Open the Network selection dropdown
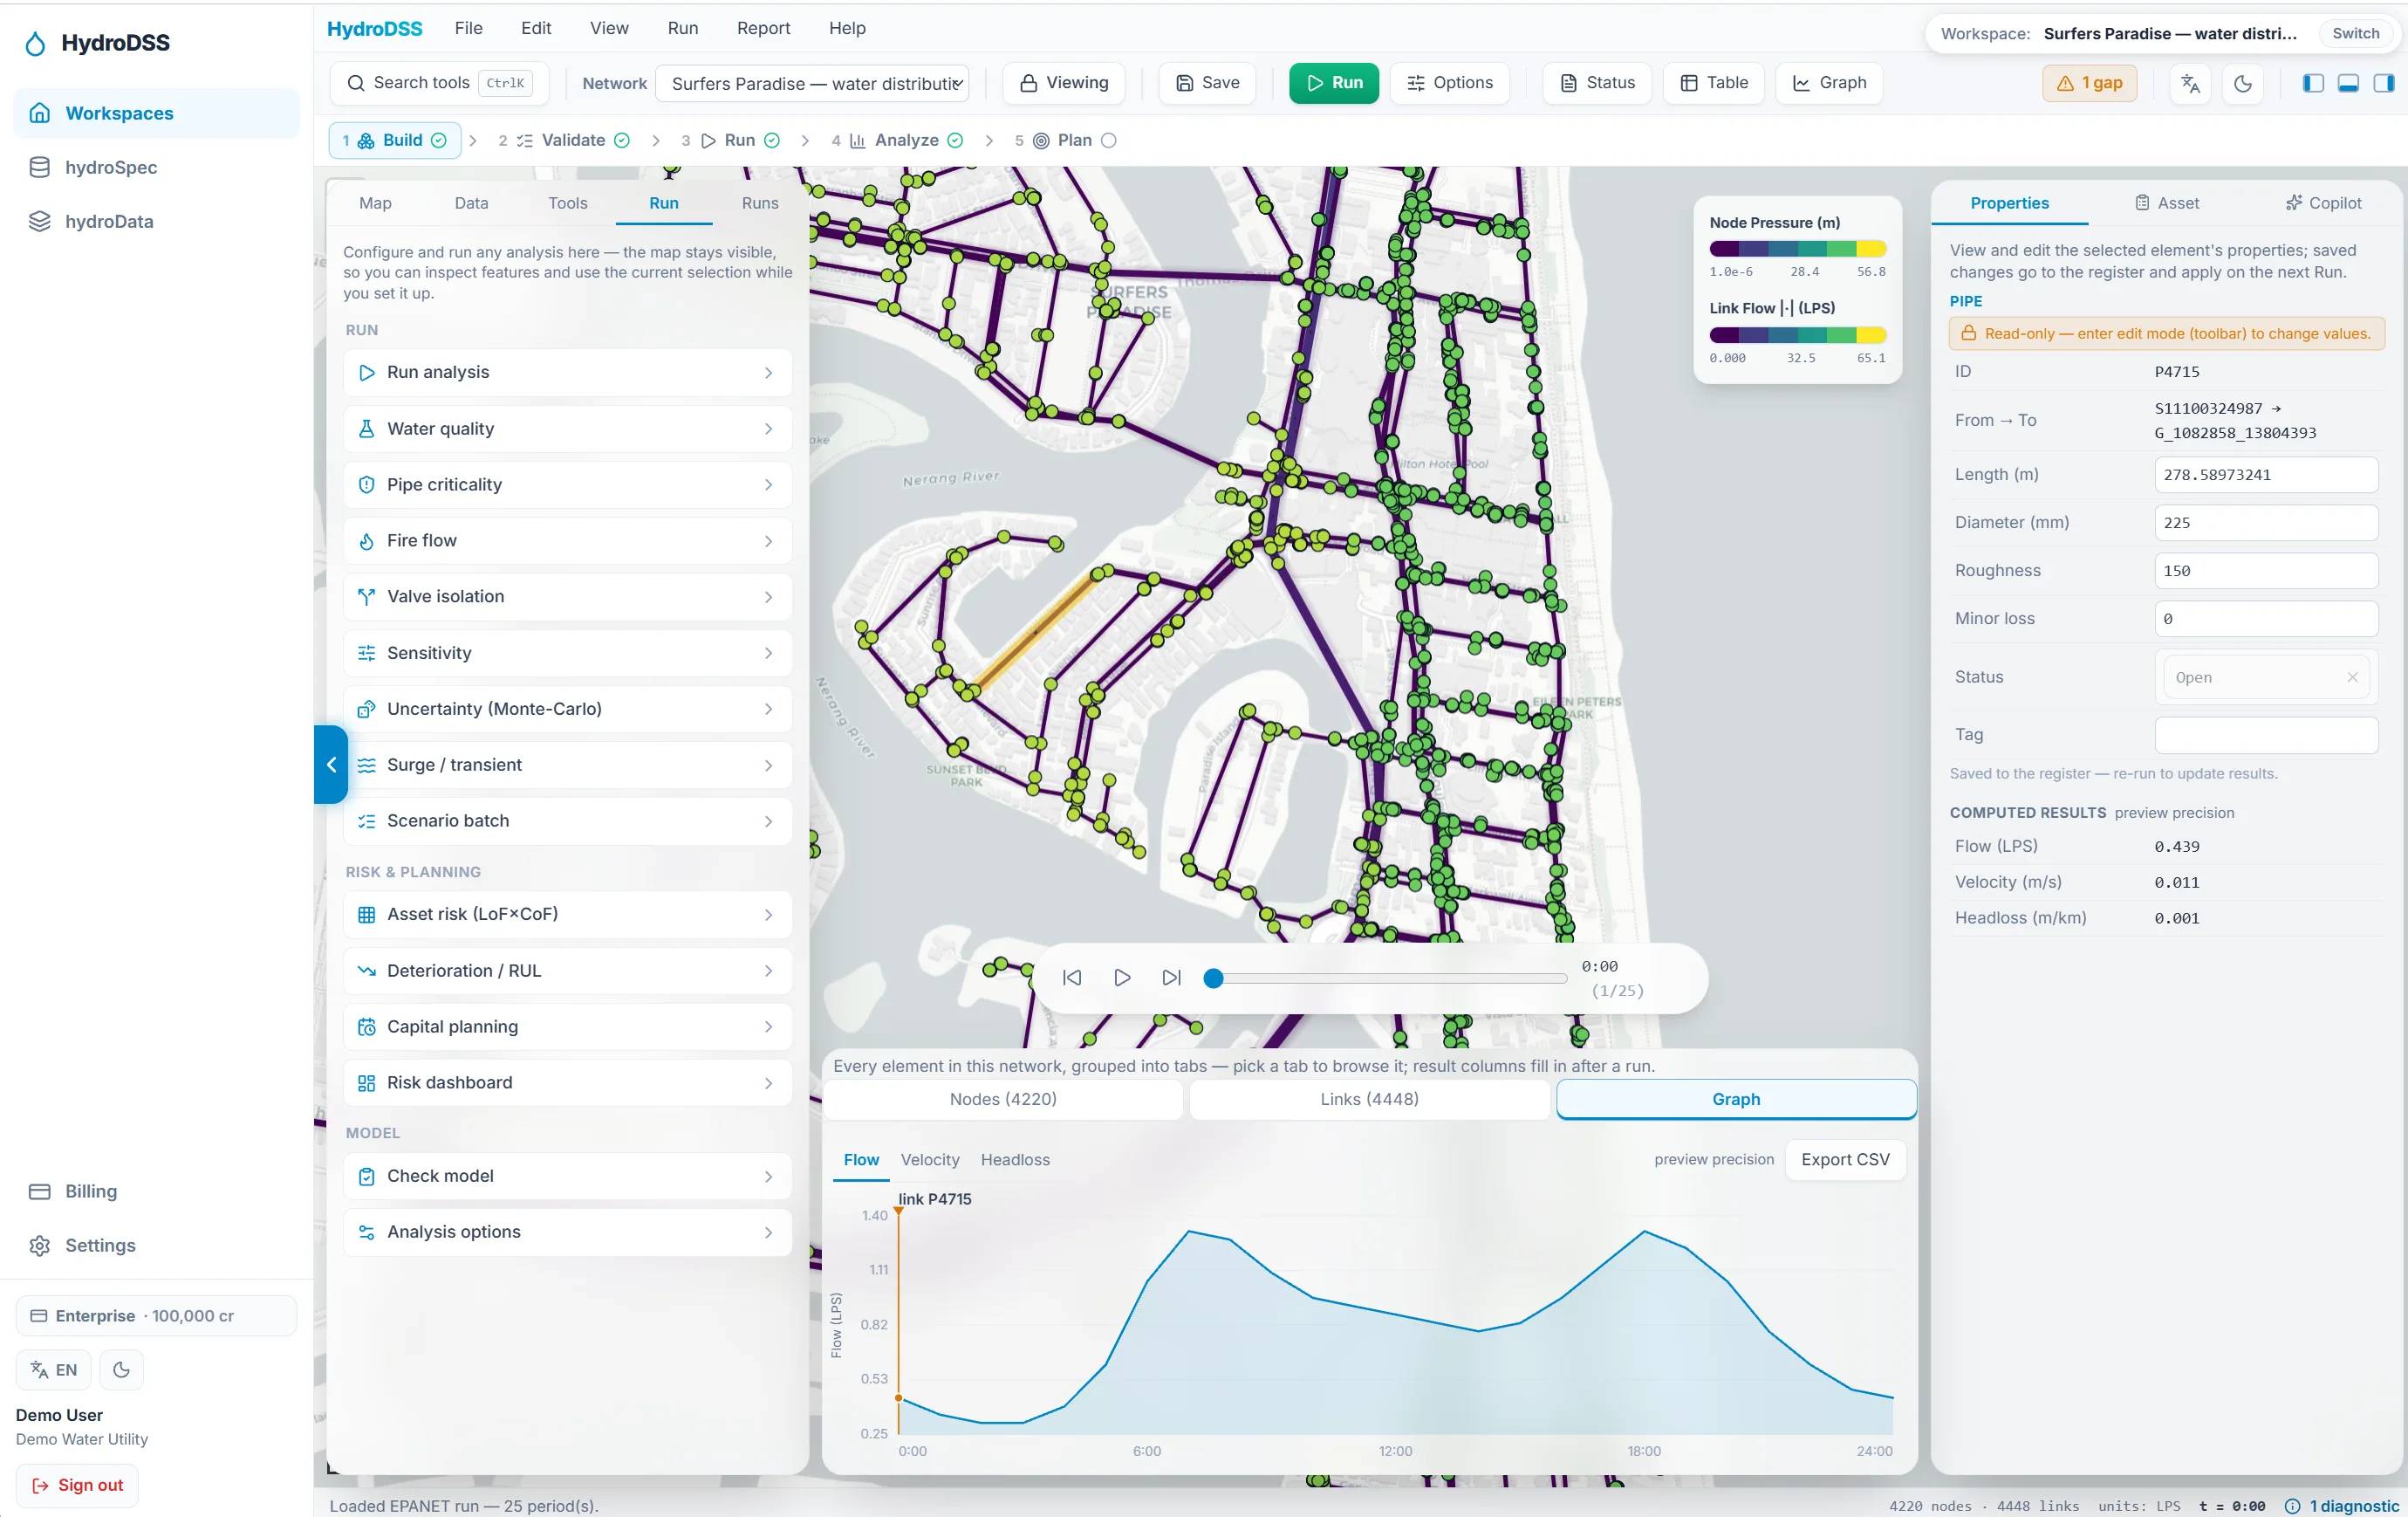 pos(812,83)
